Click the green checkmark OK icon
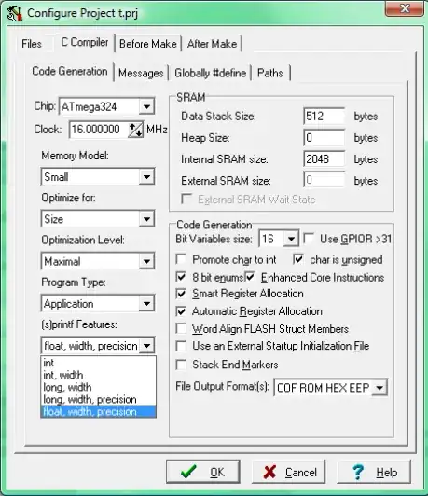The height and width of the screenshot is (496, 428). pos(188,472)
